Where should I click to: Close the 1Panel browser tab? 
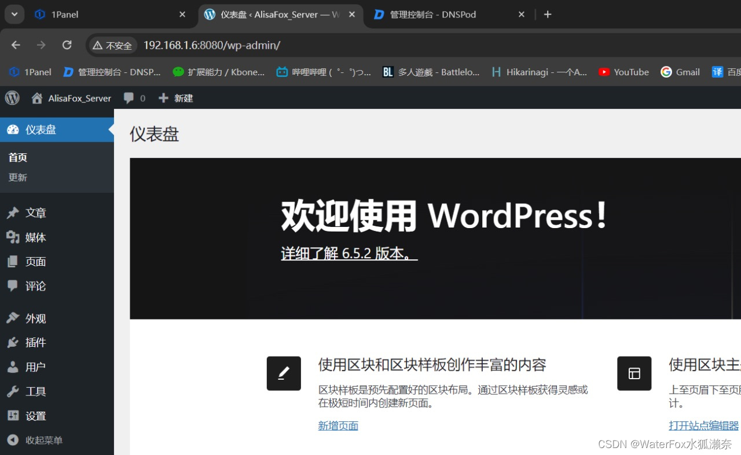coord(182,14)
